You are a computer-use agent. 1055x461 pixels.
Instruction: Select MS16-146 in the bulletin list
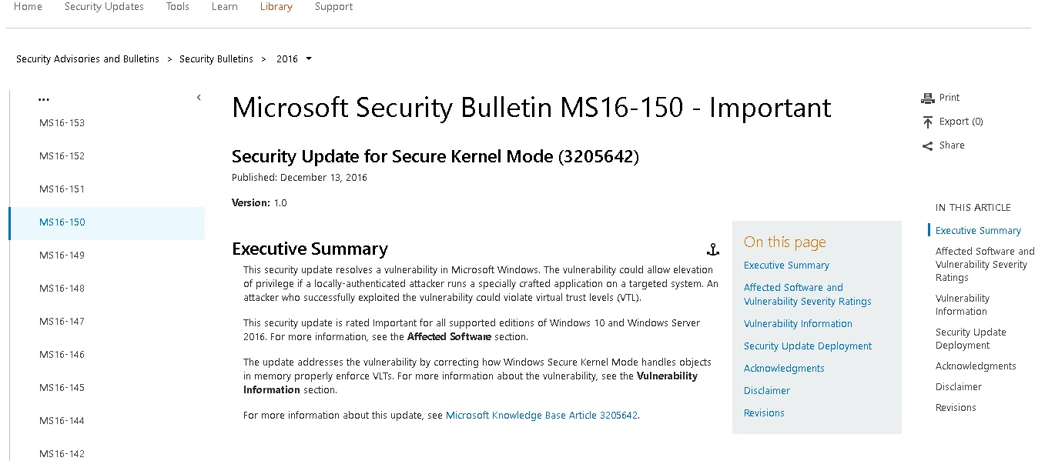click(x=62, y=355)
